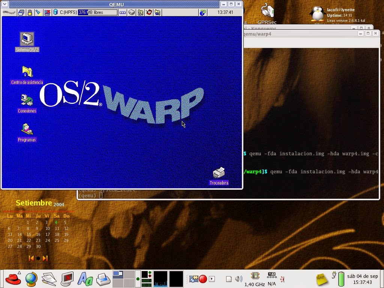Click the panel date and time clock
Screen dimensions: 384x288
[x=363, y=279]
